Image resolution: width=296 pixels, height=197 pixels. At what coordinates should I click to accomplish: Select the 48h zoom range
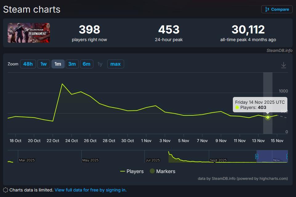[28, 64]
